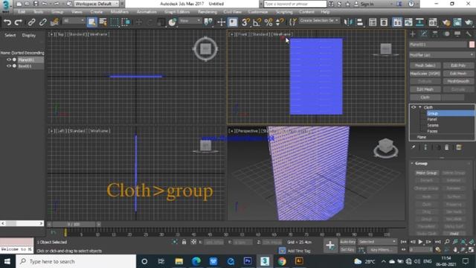The image size is (476, 268).
Task: Click the Align tool icon
Action: tap(359, 22)
